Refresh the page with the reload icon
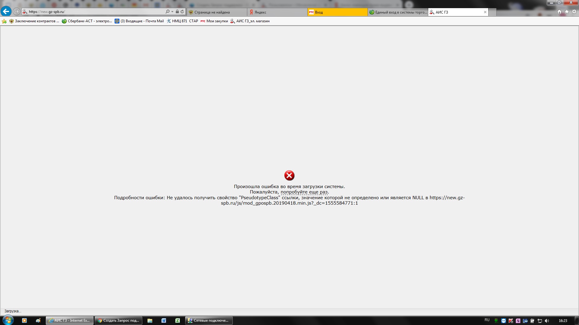579x325 pixels. (x=182, y=12)
